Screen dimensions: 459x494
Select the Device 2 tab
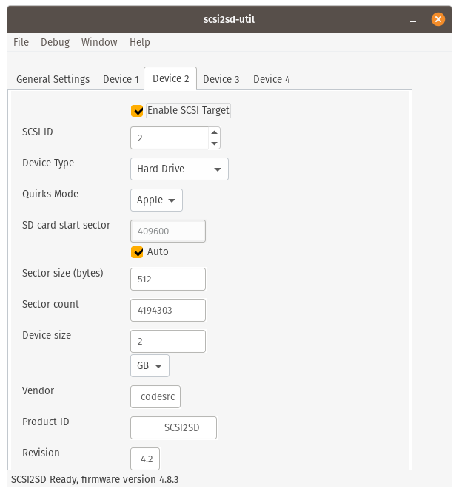[x=171, y=78]
